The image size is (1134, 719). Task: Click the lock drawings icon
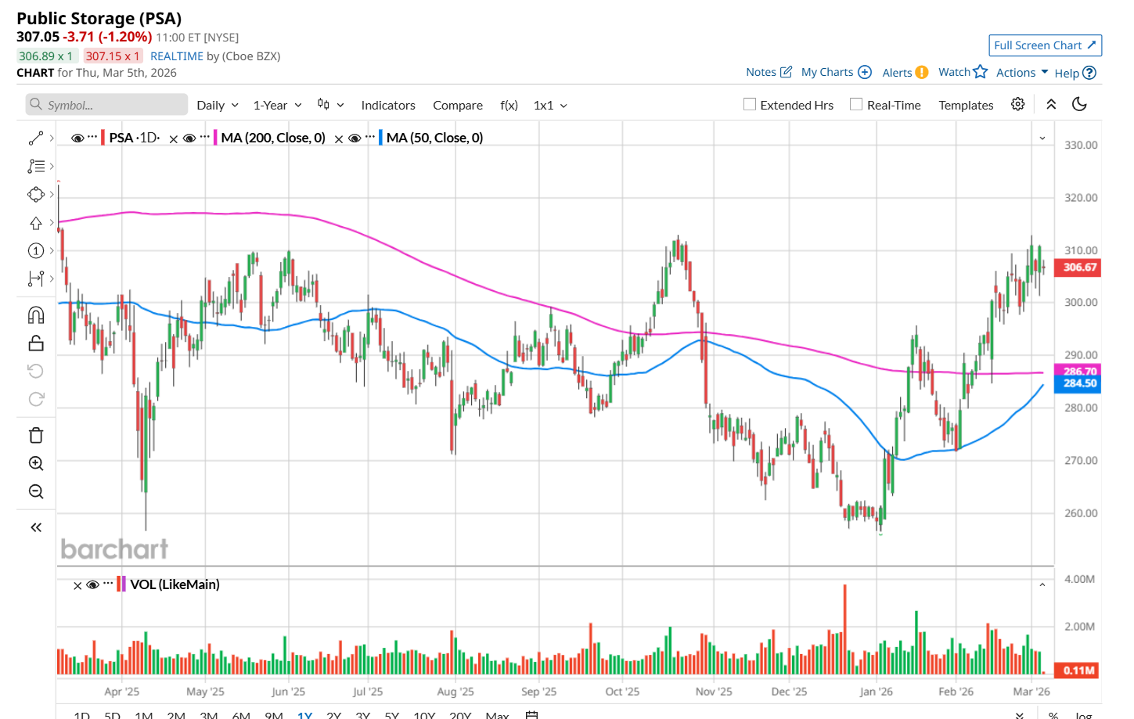point(36,343)
